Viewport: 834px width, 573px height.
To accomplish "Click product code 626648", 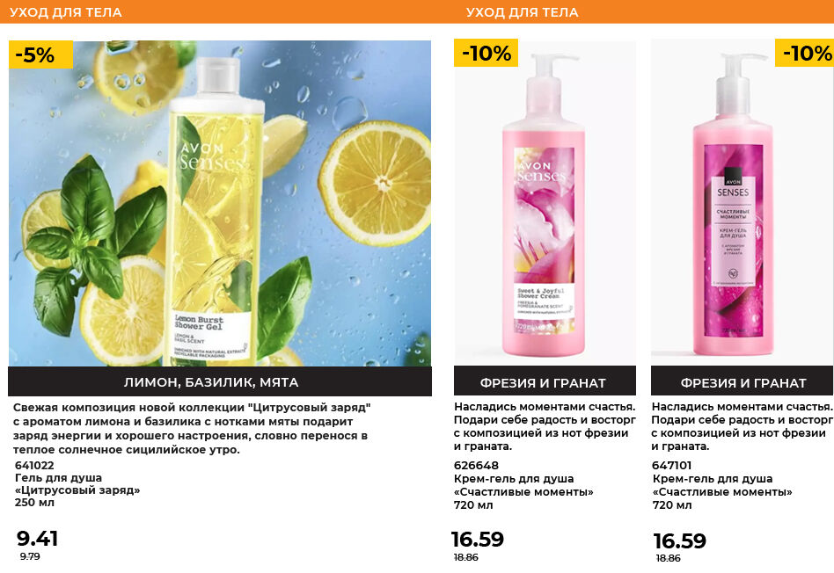I will [x=476, y=465].
